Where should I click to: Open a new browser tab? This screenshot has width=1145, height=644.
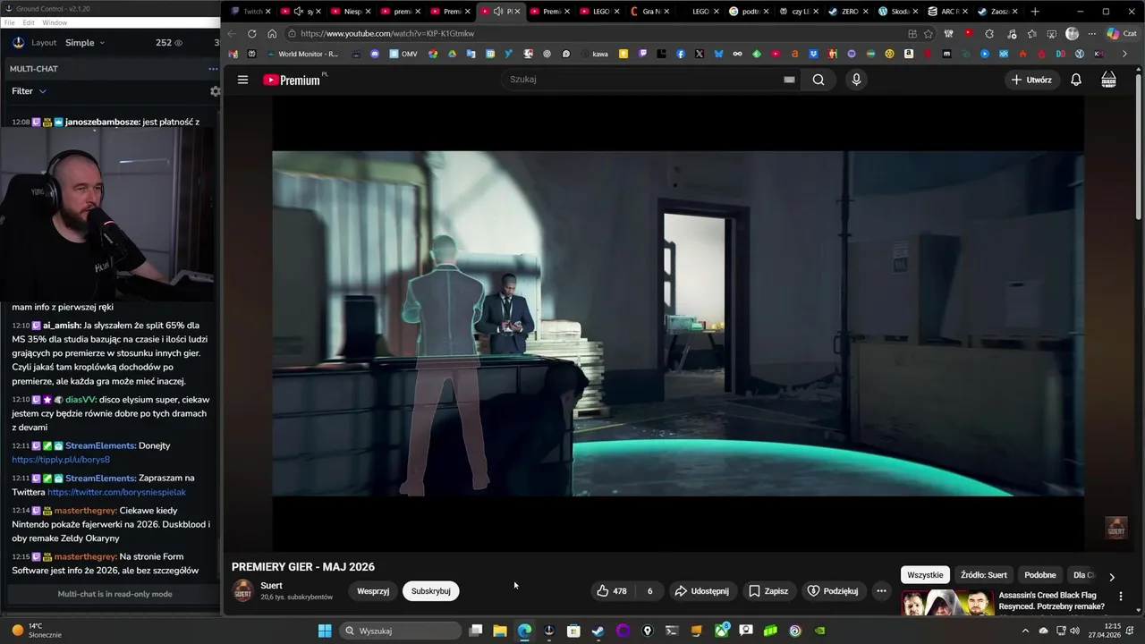pyautogui.click(x=1035, y=12)
